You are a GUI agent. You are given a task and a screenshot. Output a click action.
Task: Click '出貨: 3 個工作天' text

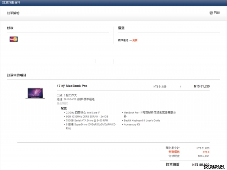[67, 95]
